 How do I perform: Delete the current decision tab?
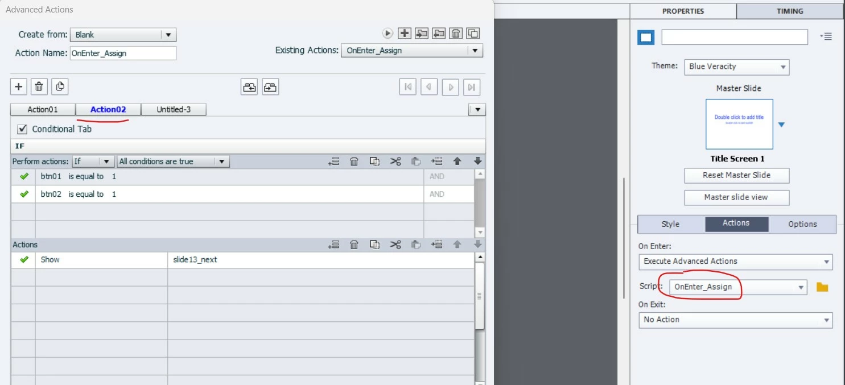click(x=39, y=86)
